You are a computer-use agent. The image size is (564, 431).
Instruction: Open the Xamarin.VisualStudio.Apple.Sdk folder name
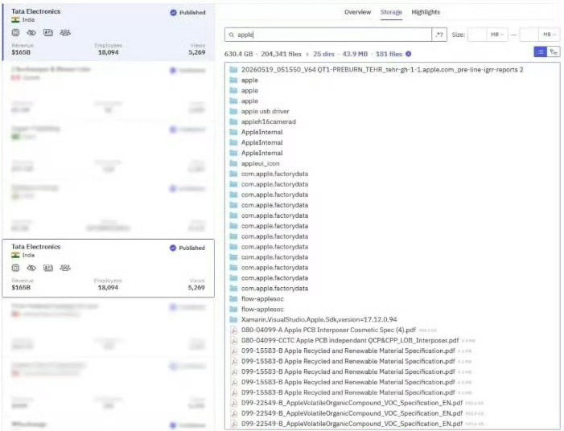[x=319, y=319]
